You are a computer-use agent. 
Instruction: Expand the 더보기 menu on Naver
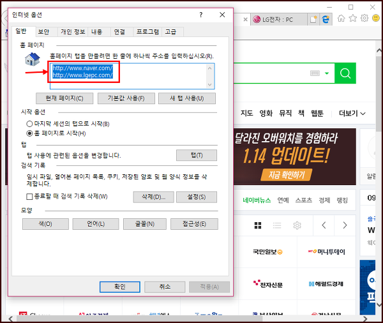(352, 114)
